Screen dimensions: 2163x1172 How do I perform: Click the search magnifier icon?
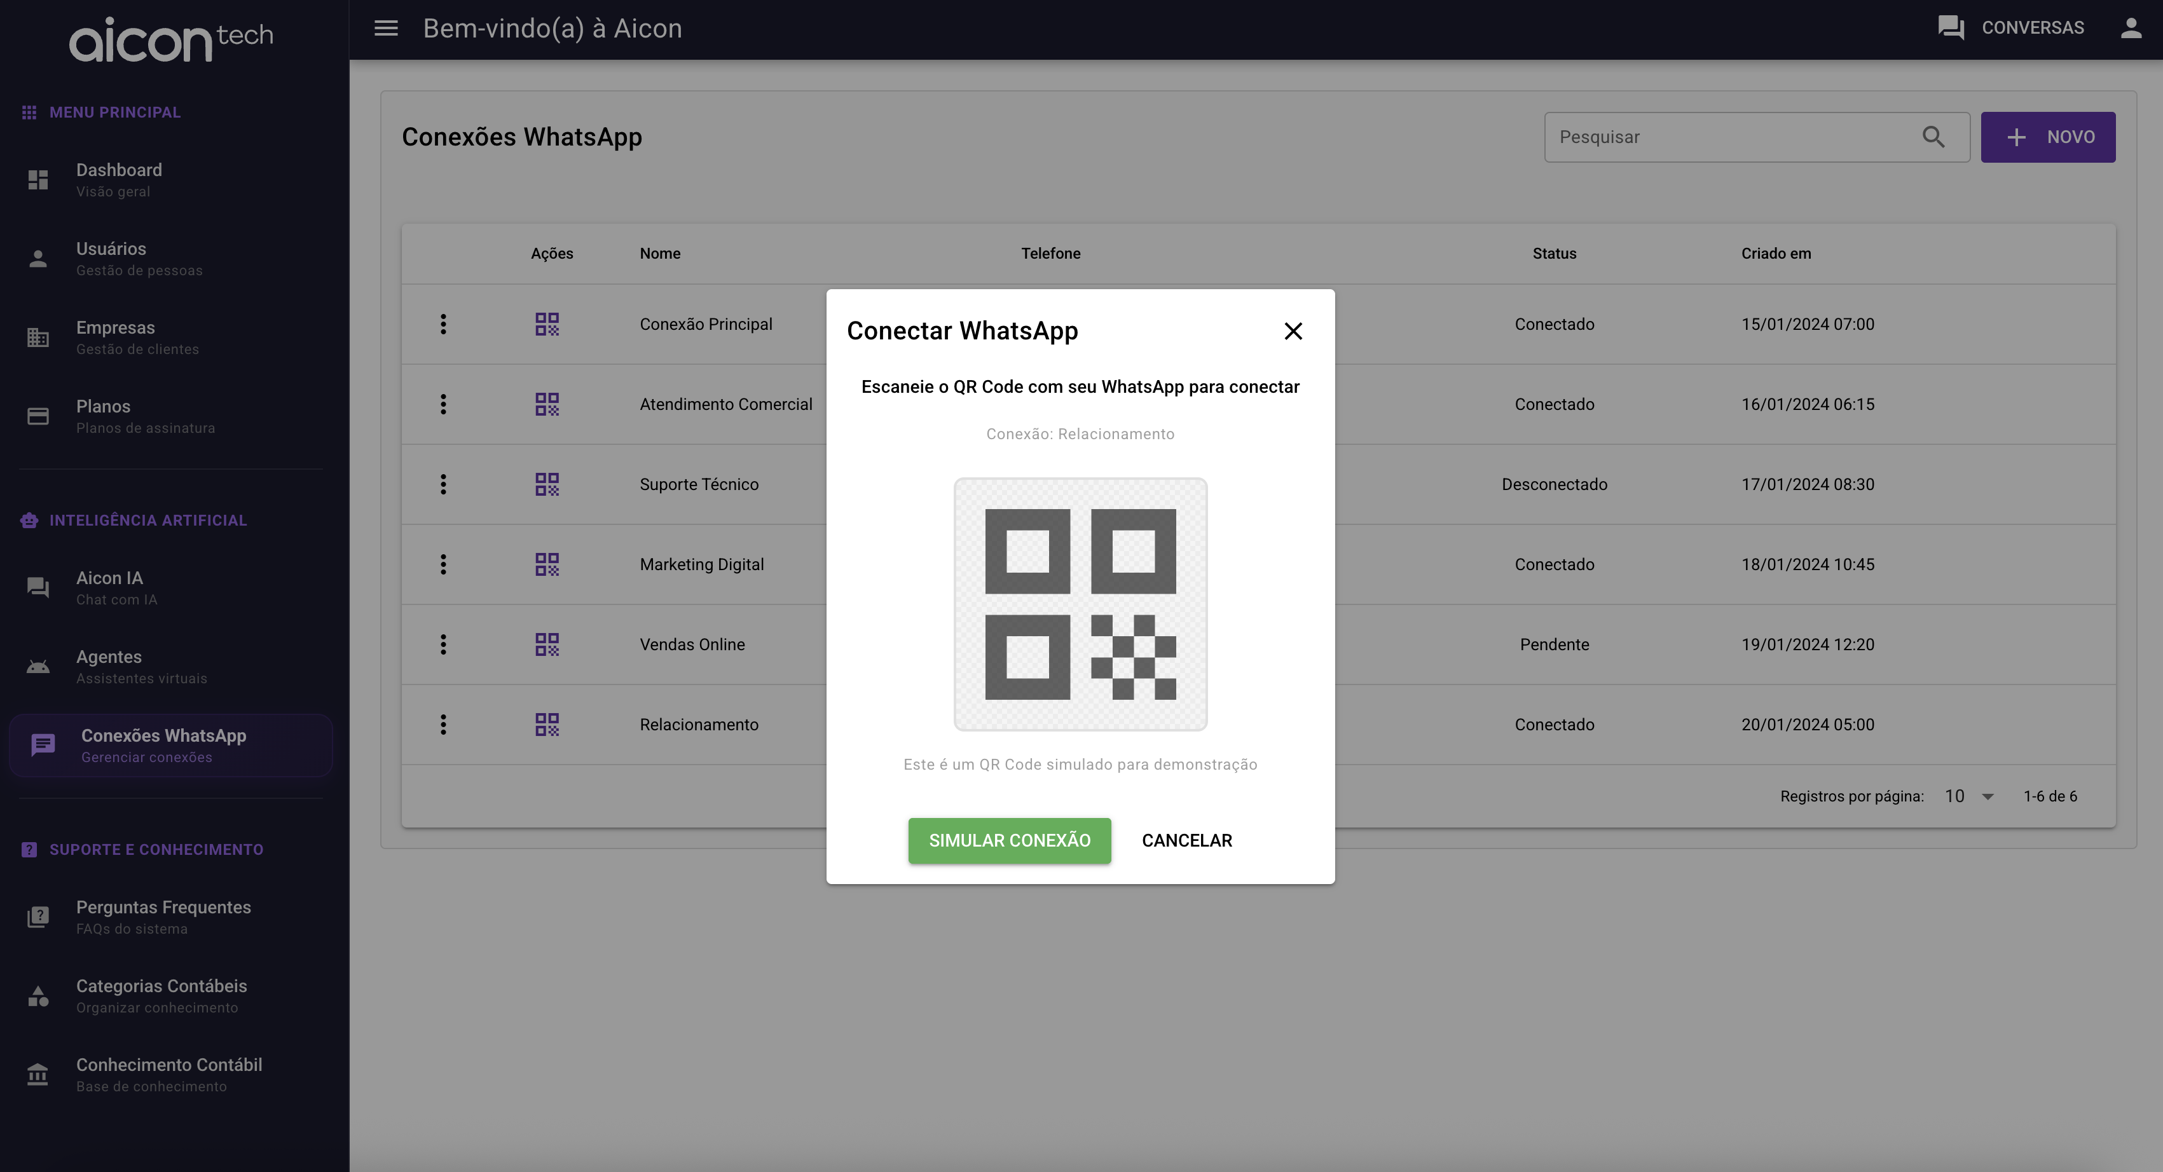[x=1933, y=137]
